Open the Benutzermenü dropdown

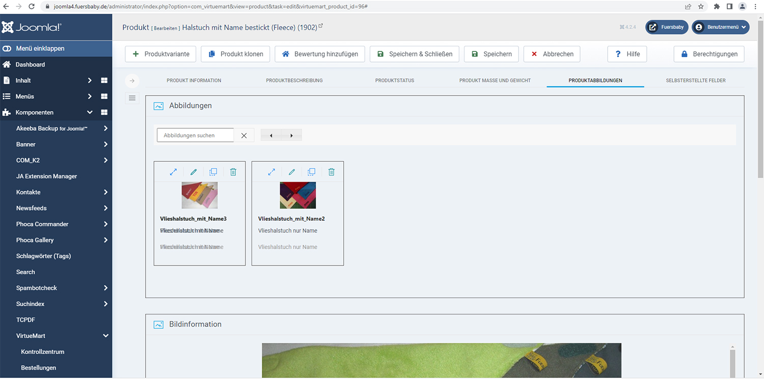tap(720, 27)
